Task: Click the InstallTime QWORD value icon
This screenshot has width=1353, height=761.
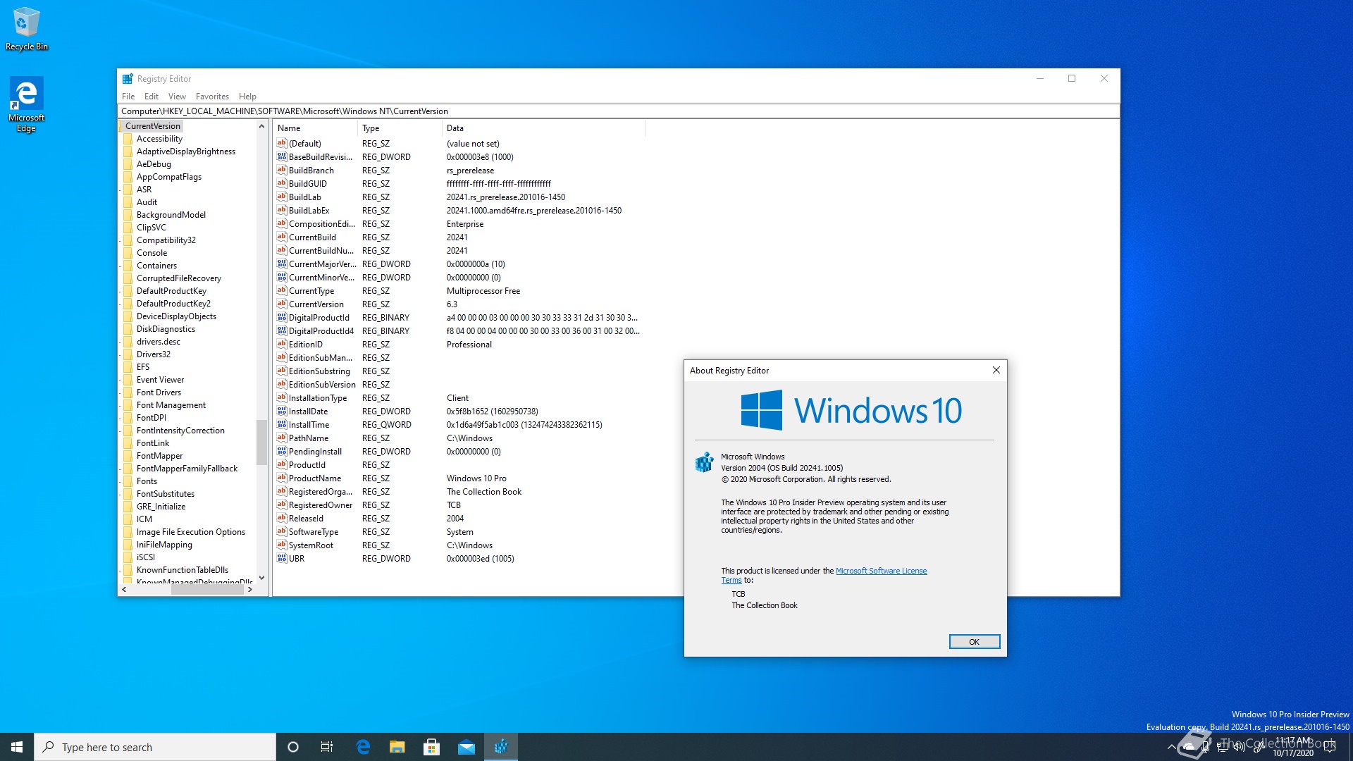Action: [x=282, y=424]
